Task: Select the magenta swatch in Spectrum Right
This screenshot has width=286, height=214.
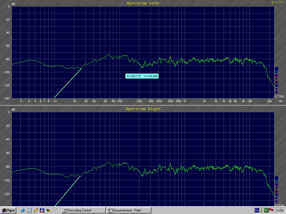Action: tap(277, 184)
